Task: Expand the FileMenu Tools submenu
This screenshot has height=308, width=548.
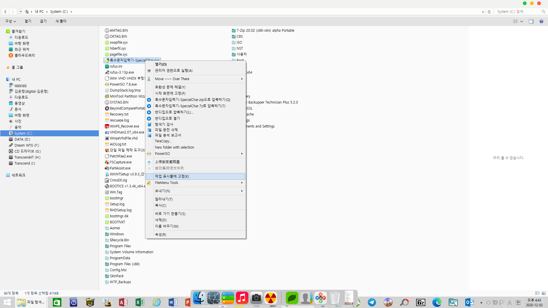Action: pyautogui.click(x=196, y=183)
